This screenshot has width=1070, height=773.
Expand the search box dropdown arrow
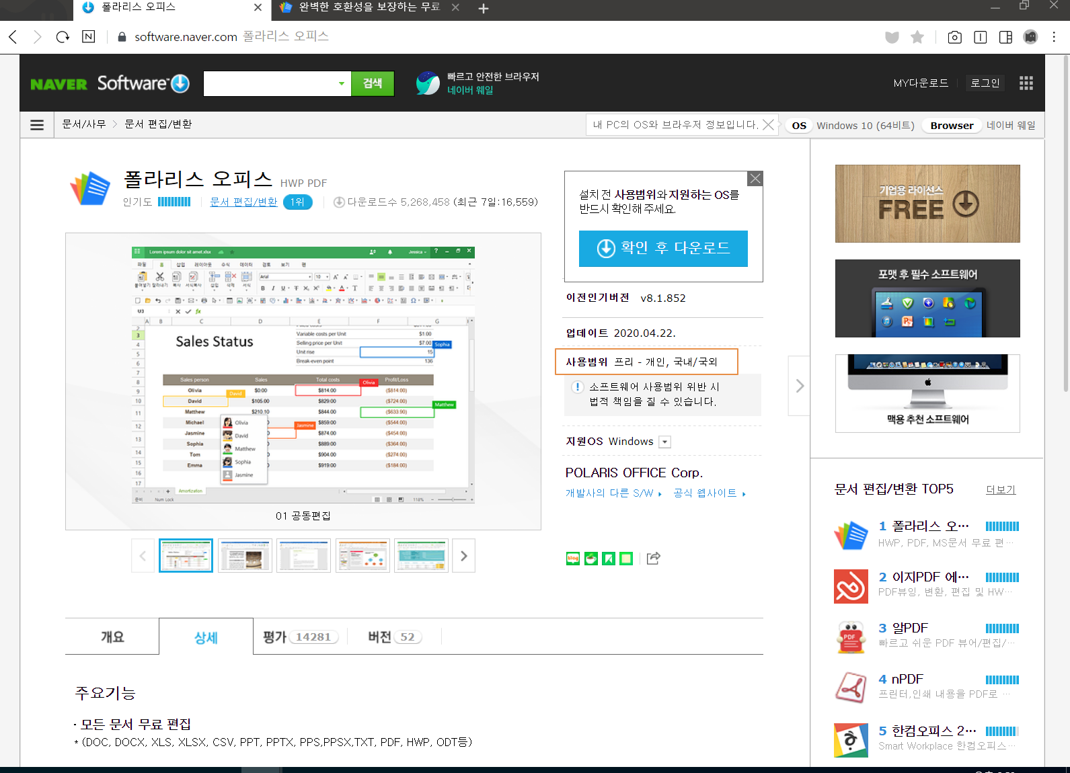(342, 83)
